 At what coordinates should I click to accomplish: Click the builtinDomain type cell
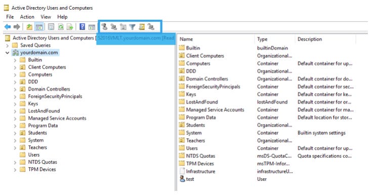(x=272, y=48)
